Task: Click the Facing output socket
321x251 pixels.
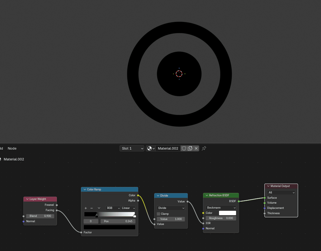Action: [x=57, y=211]
